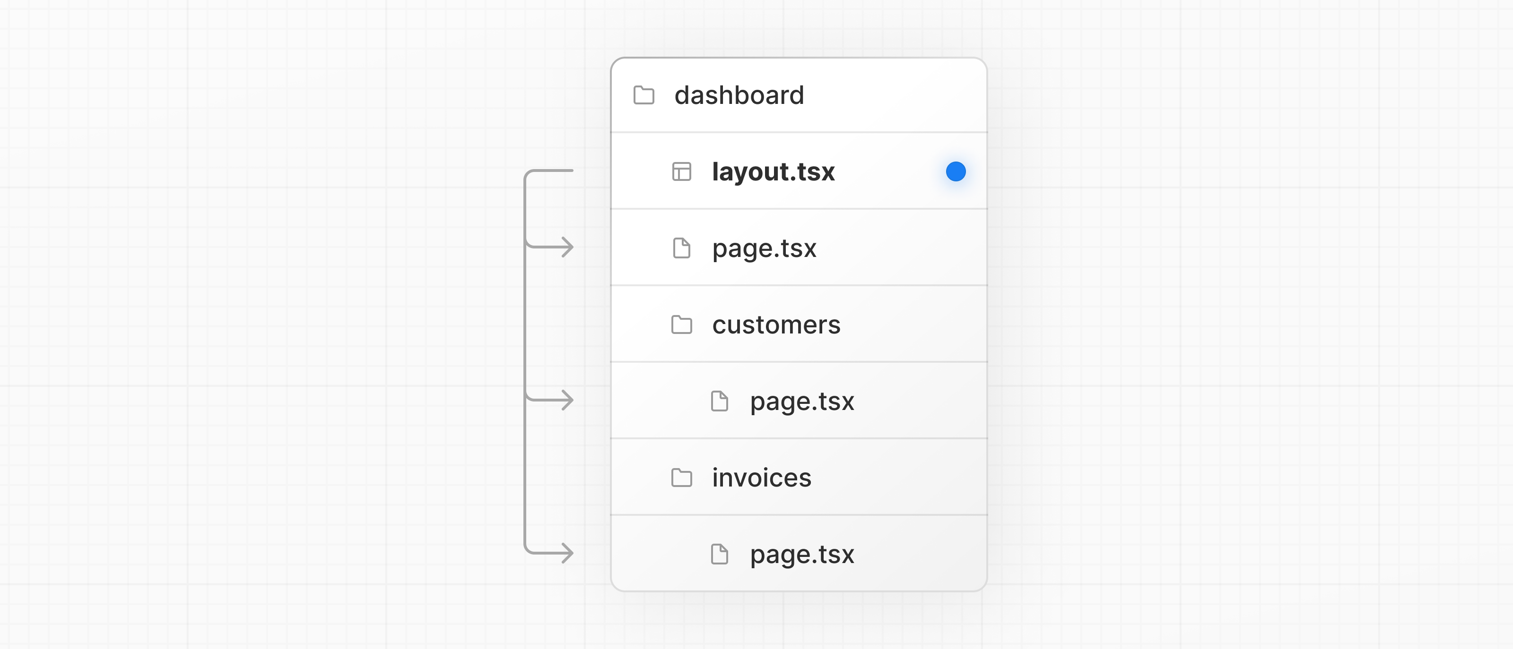Viewport: 1513px width, 649px height.
Task: Click arrow pointing to invoices page.tsx
Action: (562, 553)
